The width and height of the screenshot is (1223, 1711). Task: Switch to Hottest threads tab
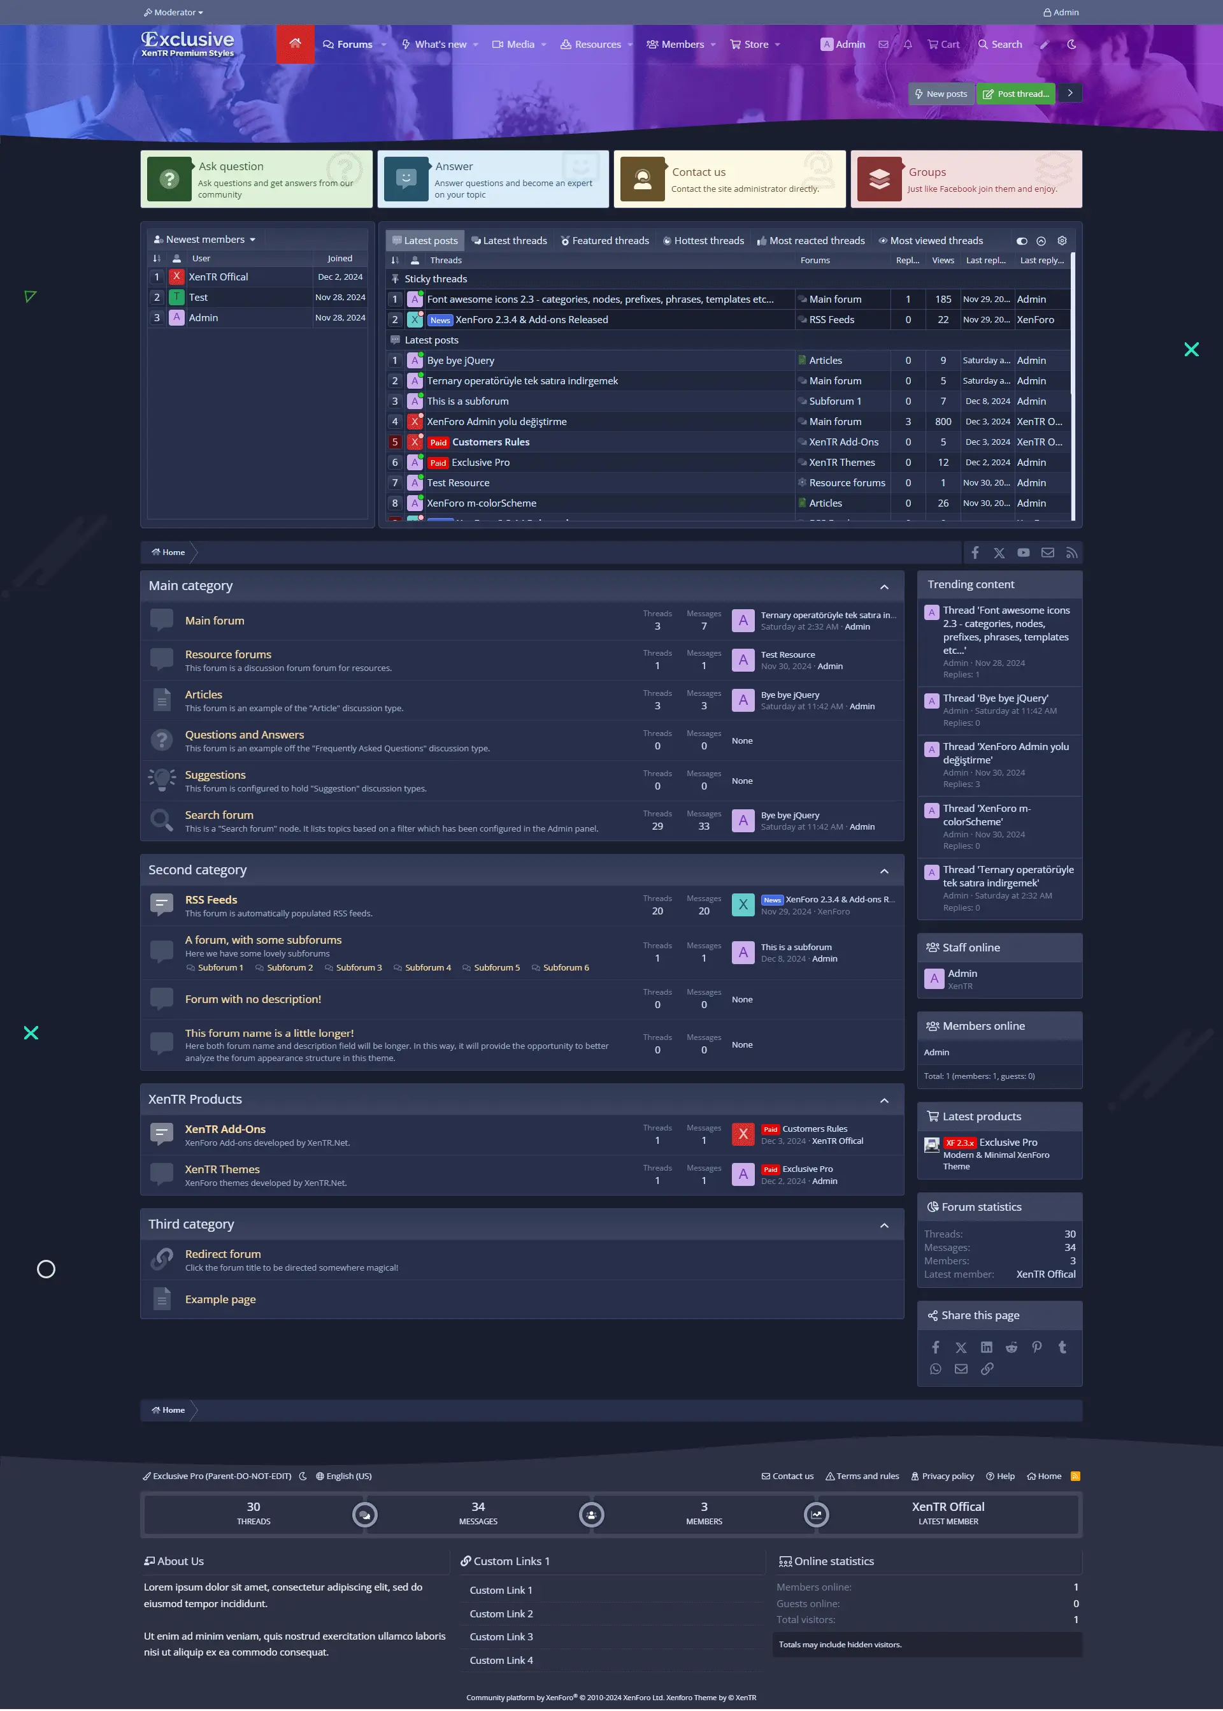[703, 240]
